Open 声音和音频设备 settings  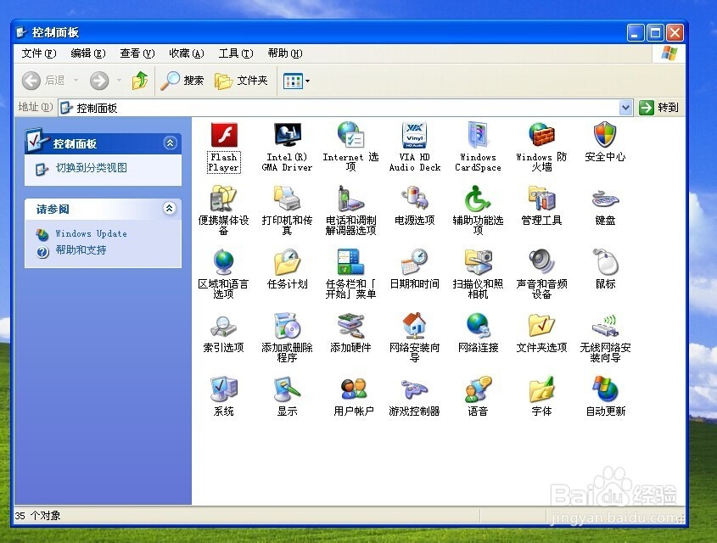point(541,262)
